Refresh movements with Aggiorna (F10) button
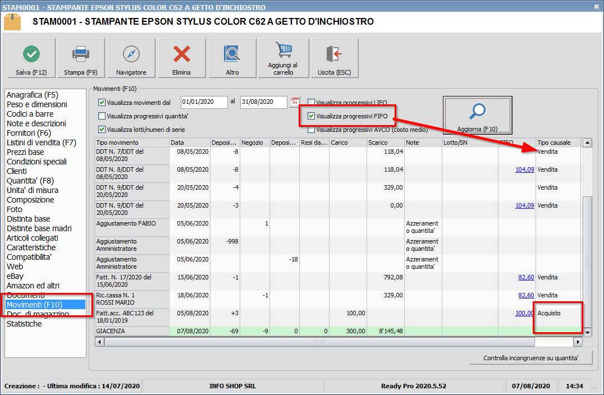Screen dimensions: 604x395 click(477, 115)
